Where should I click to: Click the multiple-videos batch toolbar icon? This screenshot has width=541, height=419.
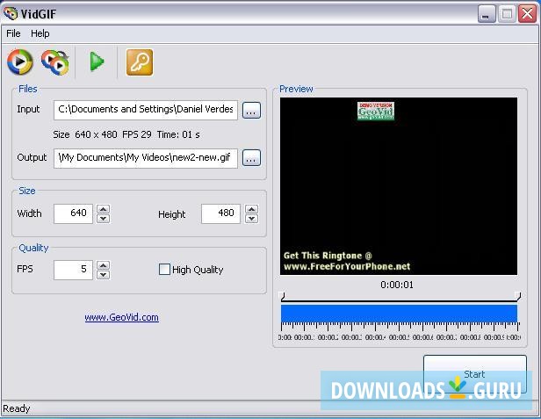click(55, 62)
